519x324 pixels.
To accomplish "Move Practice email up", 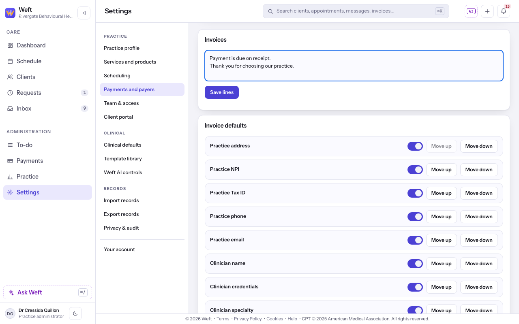I will point(442,240).
